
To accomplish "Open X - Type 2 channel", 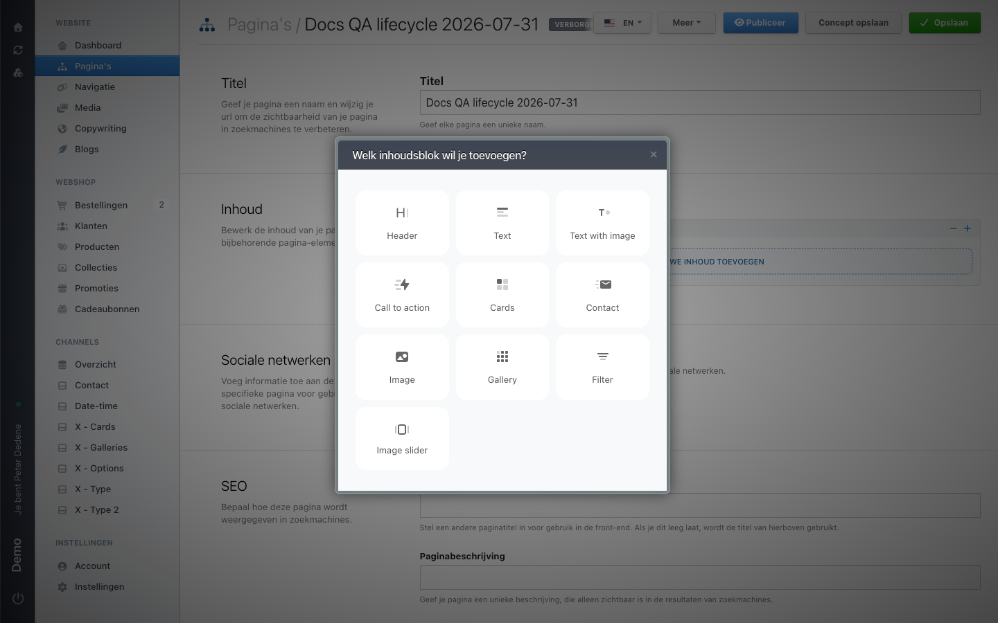I will (107, 509).
